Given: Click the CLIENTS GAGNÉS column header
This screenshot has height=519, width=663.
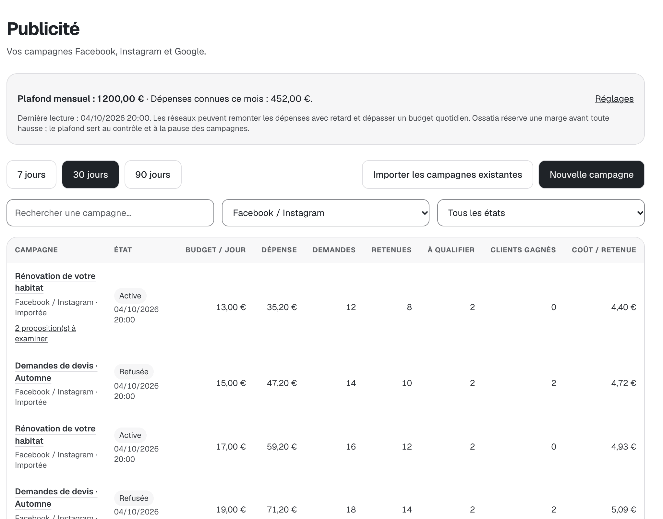Looking at the screenshot, I should (x=523, y=250).
